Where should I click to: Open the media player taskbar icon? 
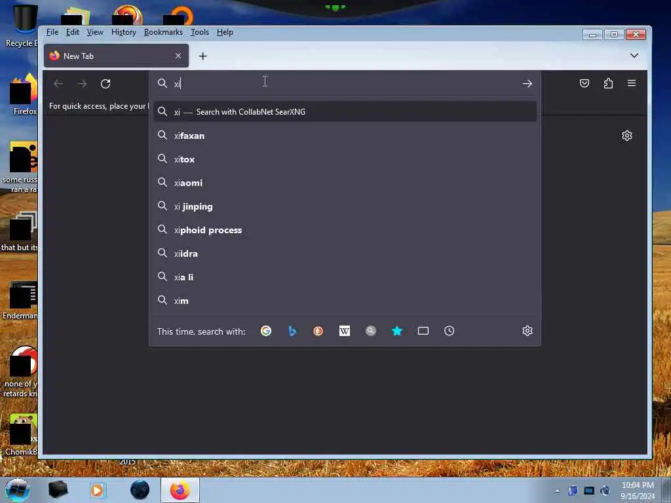pos(97,490)
